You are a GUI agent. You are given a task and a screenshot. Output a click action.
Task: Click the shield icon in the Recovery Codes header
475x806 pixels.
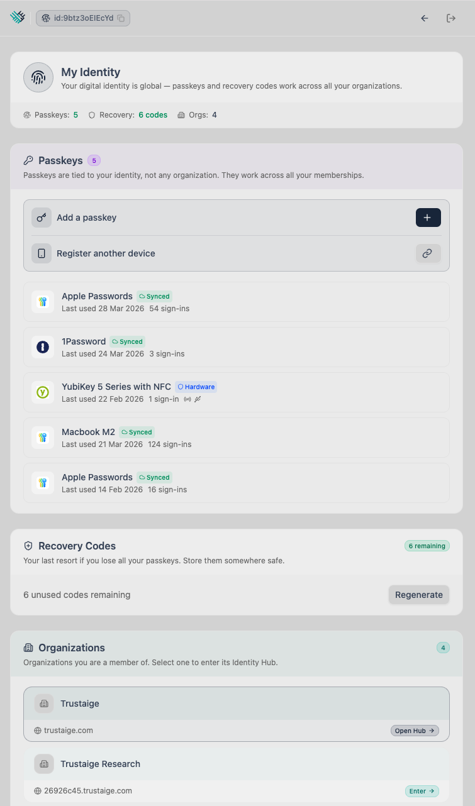click(x=27, y=546)
